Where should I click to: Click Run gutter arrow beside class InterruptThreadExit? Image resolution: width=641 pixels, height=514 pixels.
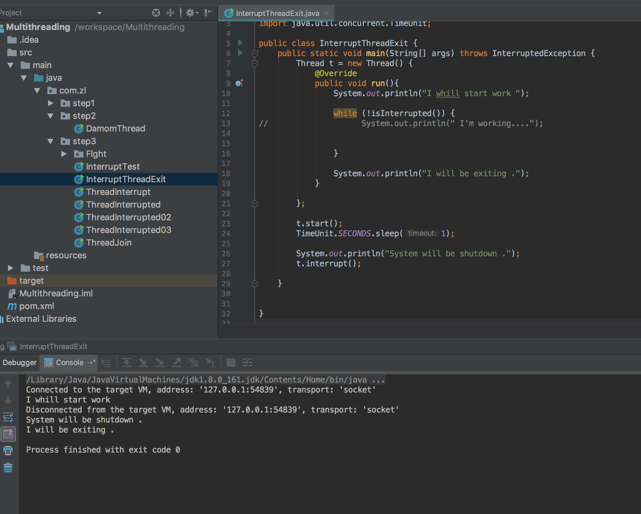pos(240,43)
